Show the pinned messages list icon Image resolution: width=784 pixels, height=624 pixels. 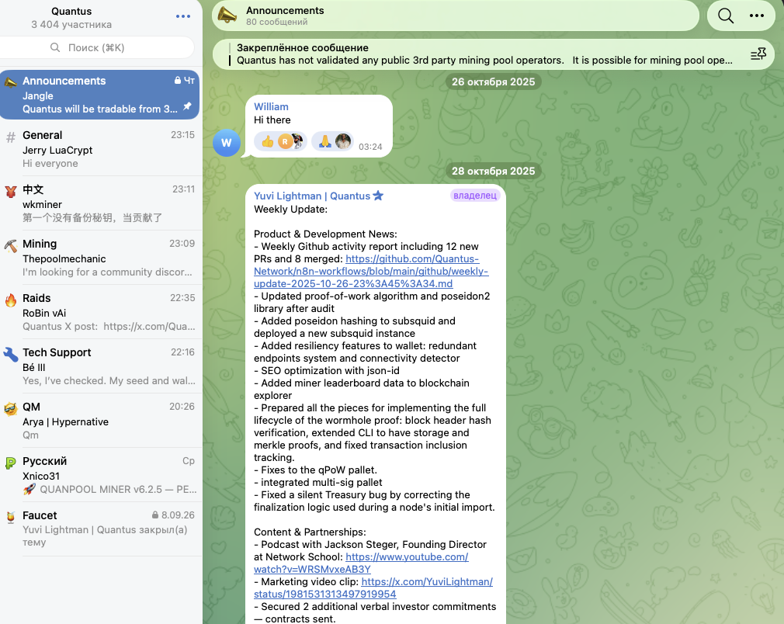pyautogui.click(x=758, y=54)
